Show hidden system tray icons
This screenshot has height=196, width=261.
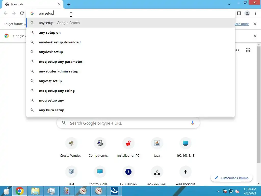[218, 191]
